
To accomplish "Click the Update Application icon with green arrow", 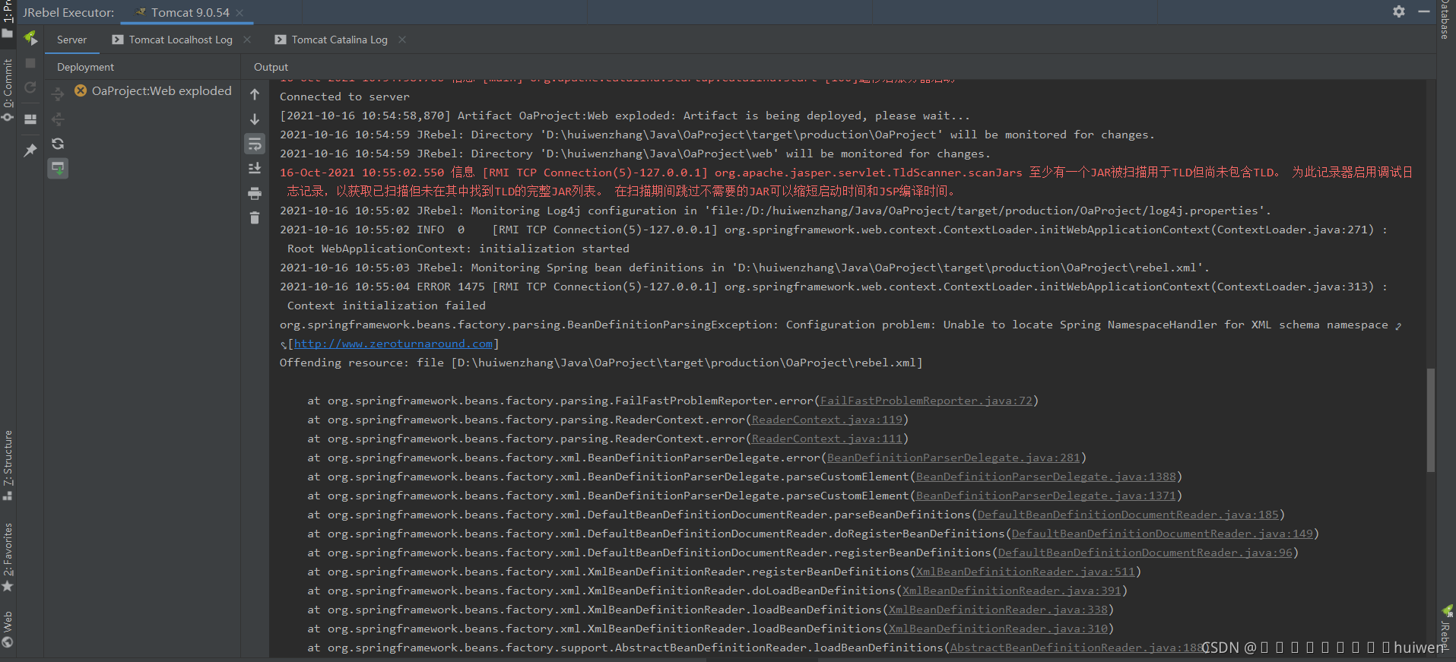I will pos(58,168).
